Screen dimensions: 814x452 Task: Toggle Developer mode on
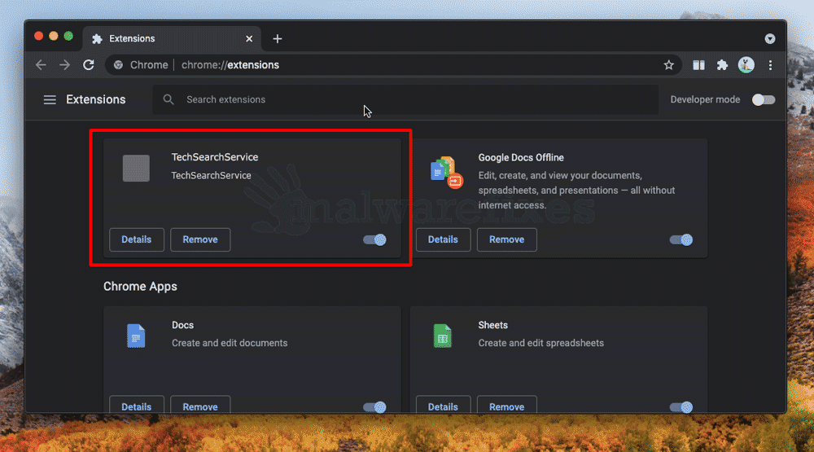pos(764,99)
